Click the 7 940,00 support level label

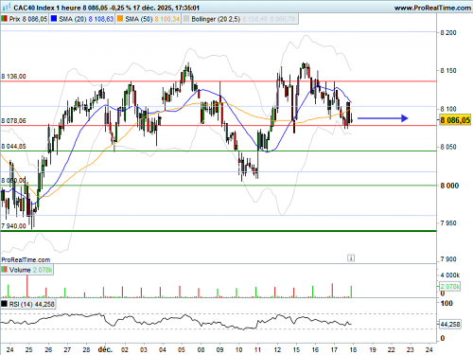tap(13, 226)
